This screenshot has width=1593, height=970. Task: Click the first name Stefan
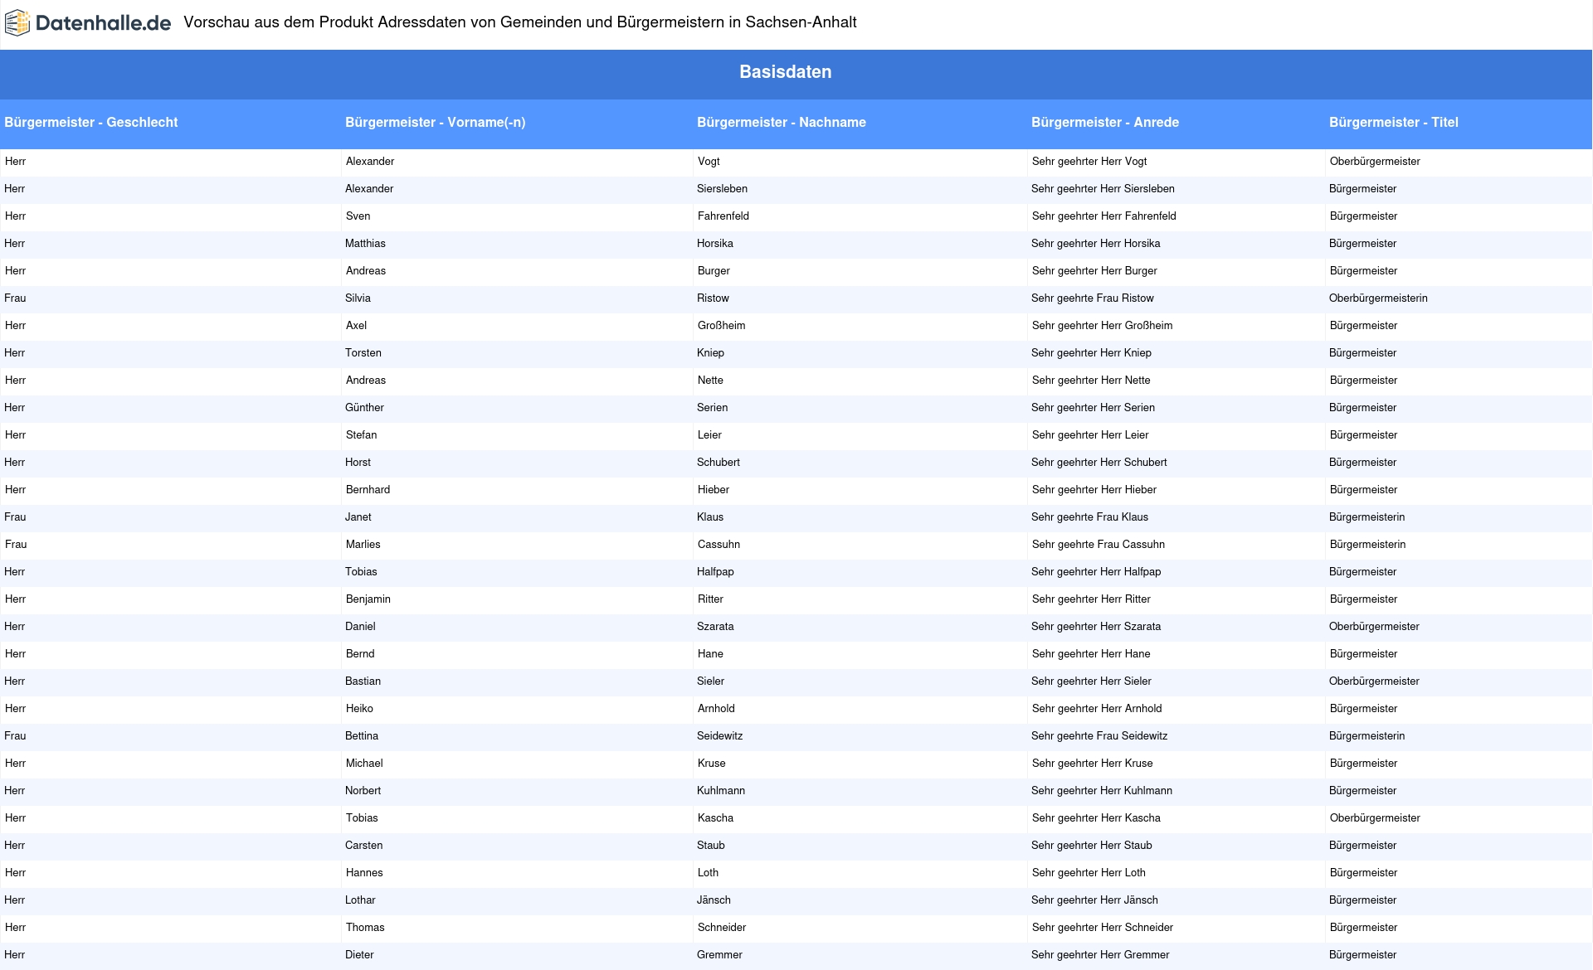[x=361, y=435]
